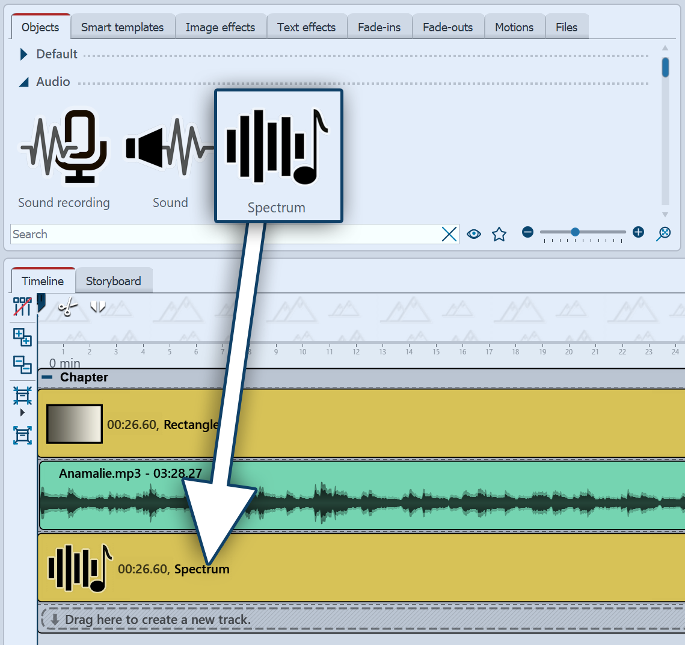
Task: Click the remove track minus icon
Action: tap(22, 365)
